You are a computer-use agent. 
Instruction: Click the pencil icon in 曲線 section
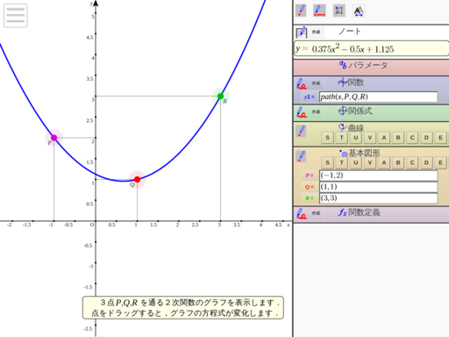(301, 132)
